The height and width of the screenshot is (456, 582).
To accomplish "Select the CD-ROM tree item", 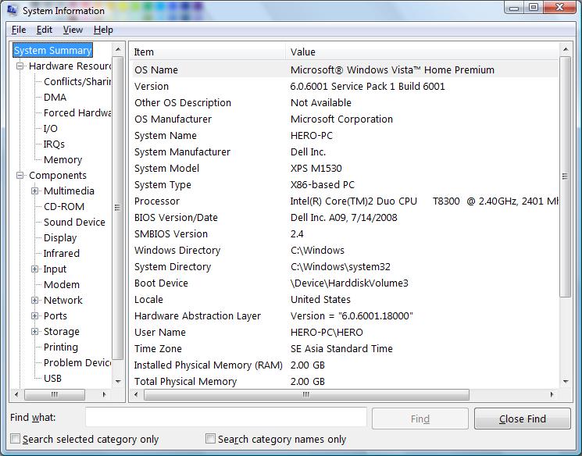I will coord(64,206).
